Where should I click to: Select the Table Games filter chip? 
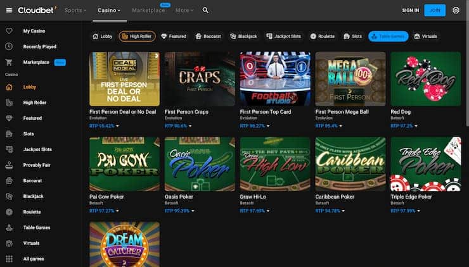tap(389, 37)
